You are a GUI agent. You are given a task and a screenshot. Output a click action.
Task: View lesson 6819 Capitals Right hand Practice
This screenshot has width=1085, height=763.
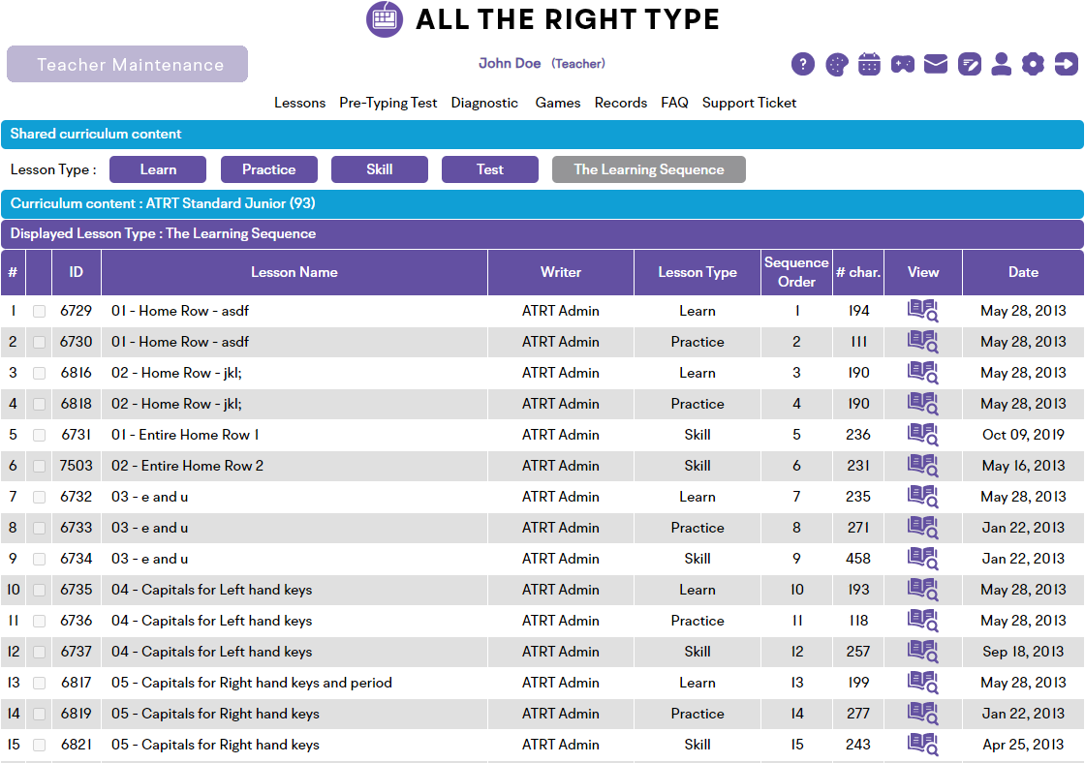tap(923, 714)
